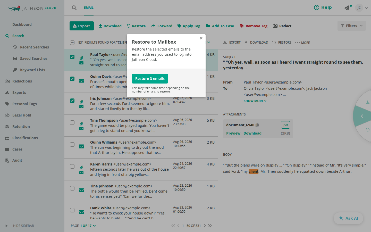Toggle the select-all results checkbox
Viewport: 371px width, 232px height.
point(72,43)
